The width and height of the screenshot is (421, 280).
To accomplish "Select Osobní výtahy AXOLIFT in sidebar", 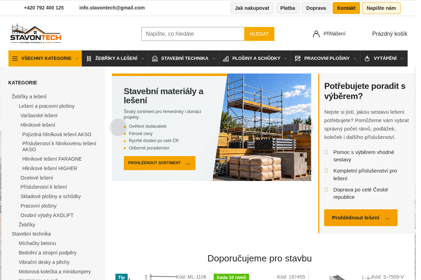I will (47, 215).
